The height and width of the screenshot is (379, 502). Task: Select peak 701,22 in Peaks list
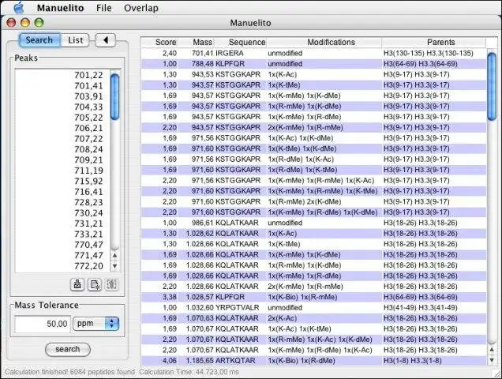(88, 75)
